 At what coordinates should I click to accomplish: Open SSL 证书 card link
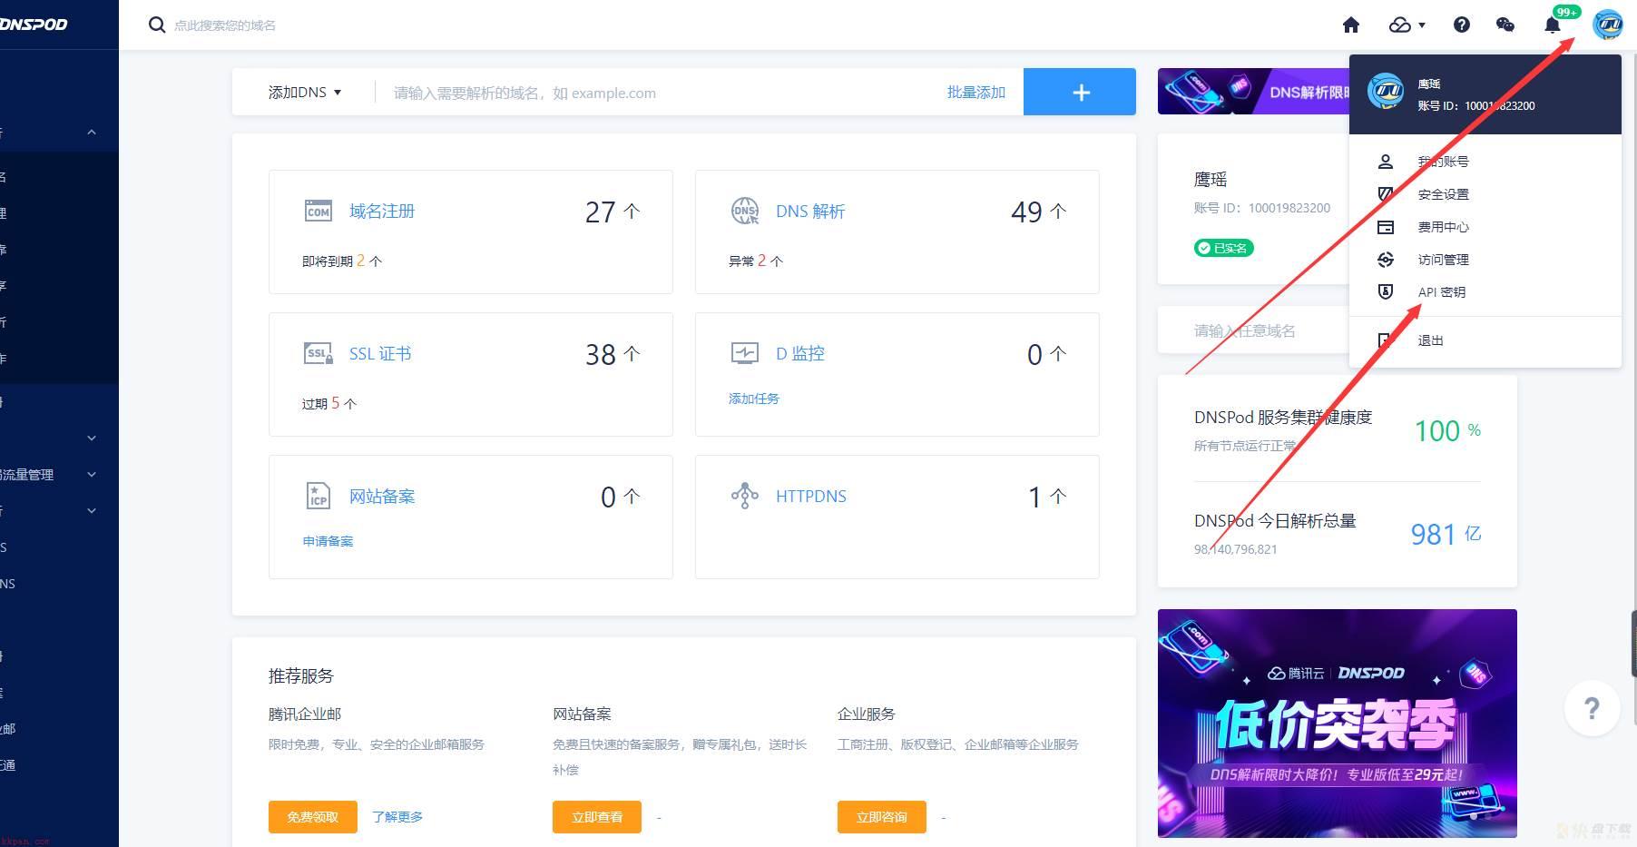[x=380, y=353]
